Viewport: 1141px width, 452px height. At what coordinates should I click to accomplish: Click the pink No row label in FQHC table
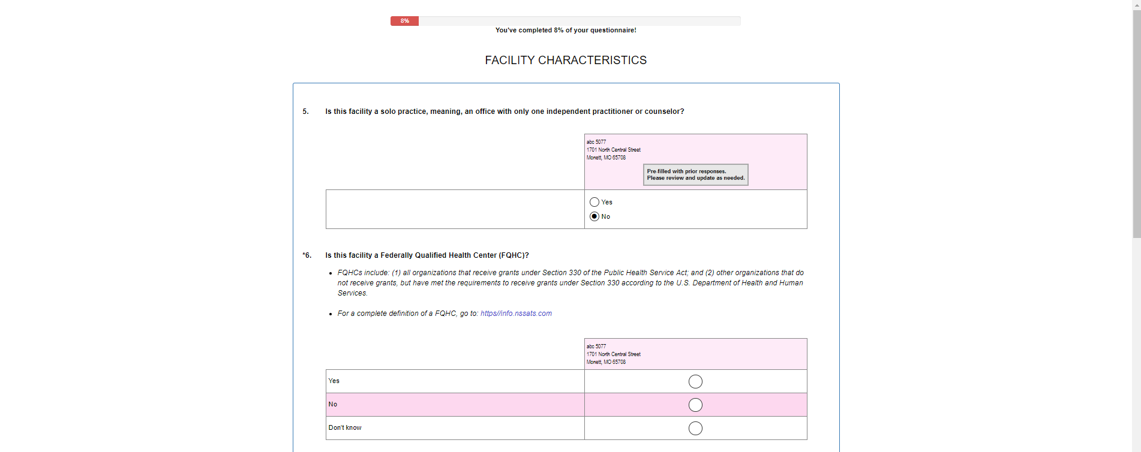pos(333,404)
